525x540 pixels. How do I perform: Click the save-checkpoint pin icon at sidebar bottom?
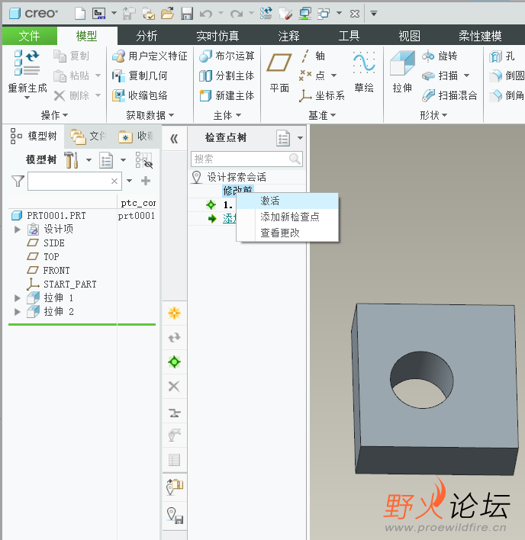click(175, 516)
